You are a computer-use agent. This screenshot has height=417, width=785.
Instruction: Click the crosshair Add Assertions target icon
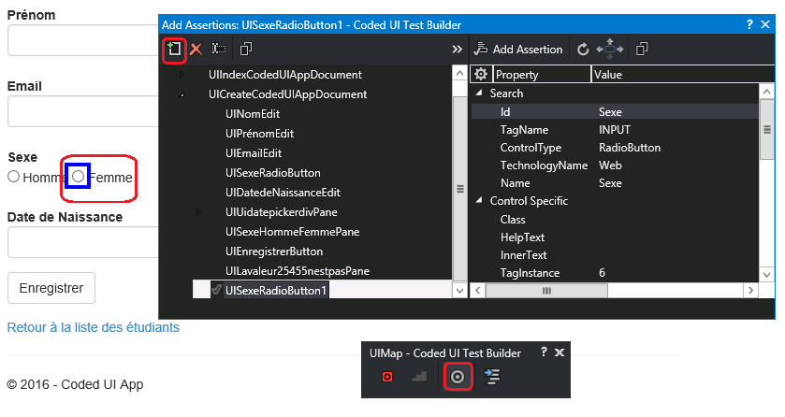(x=458, y=376)
